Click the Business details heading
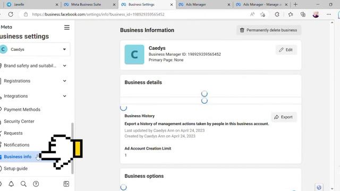Screen dimensions: 340x191 pyautogui.click(x=143, y=83)
